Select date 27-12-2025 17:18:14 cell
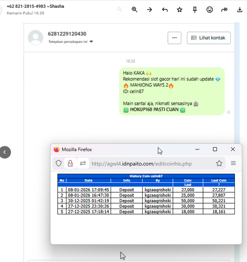Viewport: 247px width, 262px height. pos(89,212)
